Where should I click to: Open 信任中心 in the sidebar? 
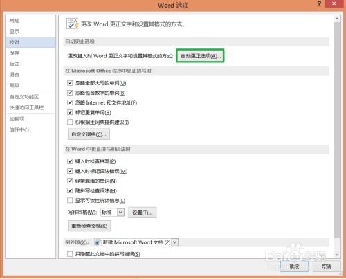[19, 129]
